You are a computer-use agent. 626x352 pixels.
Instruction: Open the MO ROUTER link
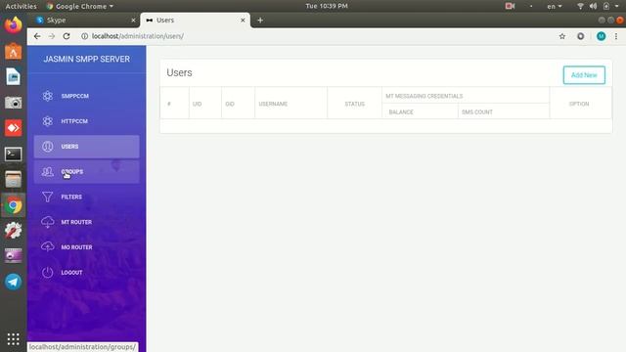[x=76, y=247]
